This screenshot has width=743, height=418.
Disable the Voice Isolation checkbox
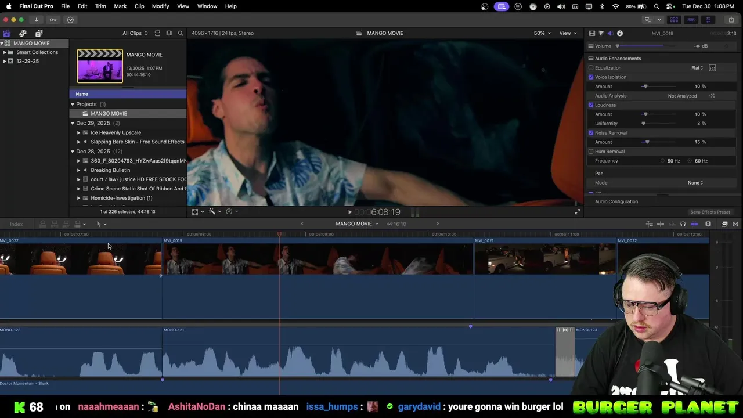pyautogui.click(x=591, y=77)
